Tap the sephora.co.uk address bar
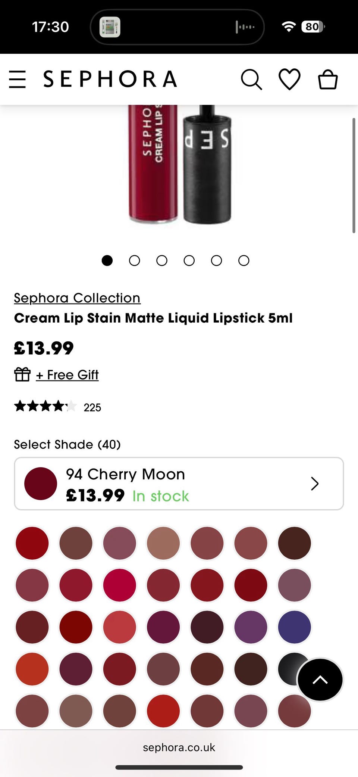The height and width of the screenshot is (777, 358). [179, 747]
